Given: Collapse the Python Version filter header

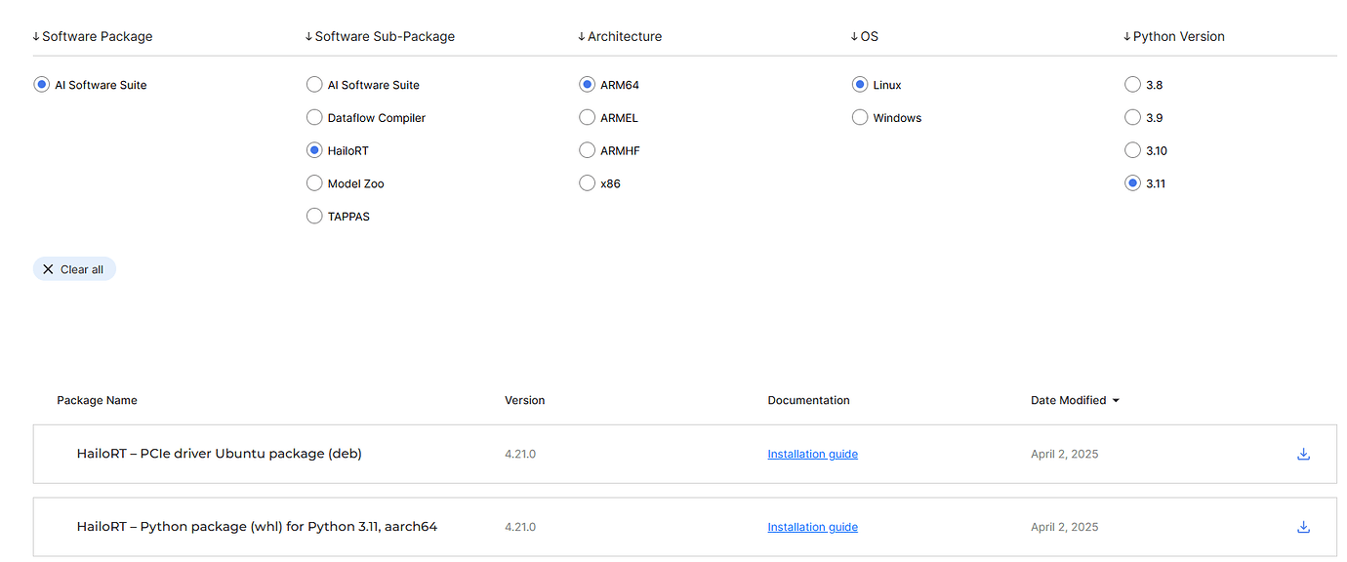Looking at the screenshot, I should click(x=1173, y=37).
